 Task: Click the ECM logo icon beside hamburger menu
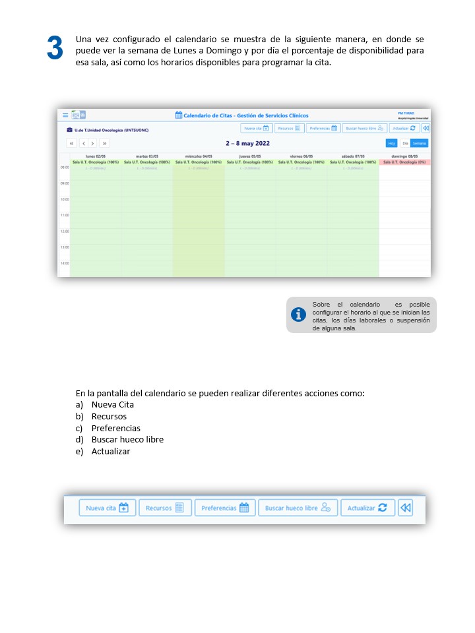click(79, 115)
